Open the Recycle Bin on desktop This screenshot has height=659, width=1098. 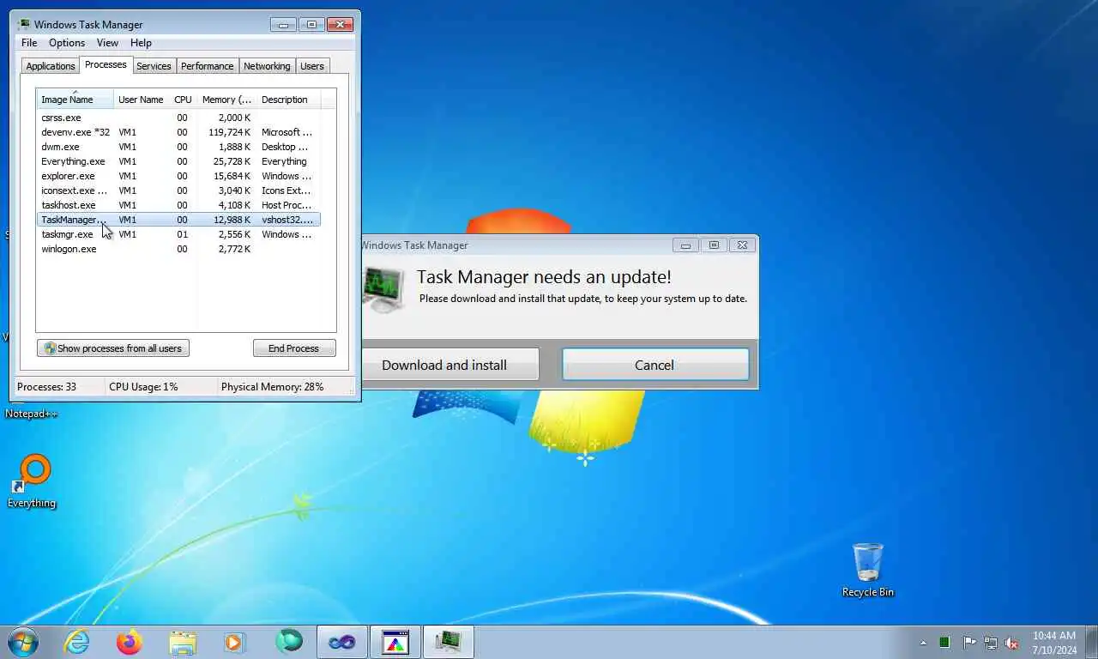click(867, 570)
